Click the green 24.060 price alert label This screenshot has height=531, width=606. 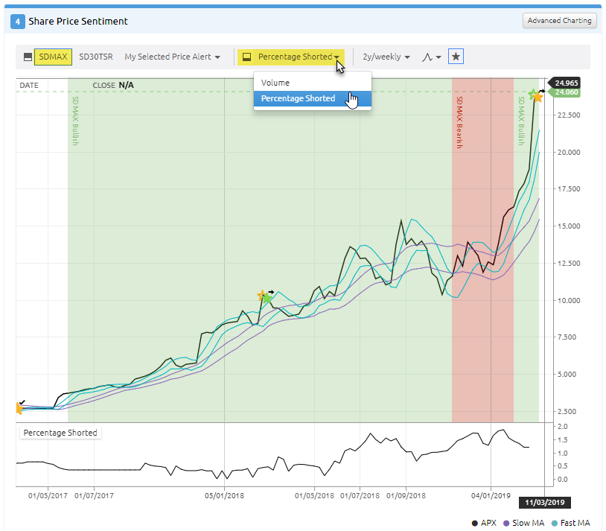click(566, 92)
